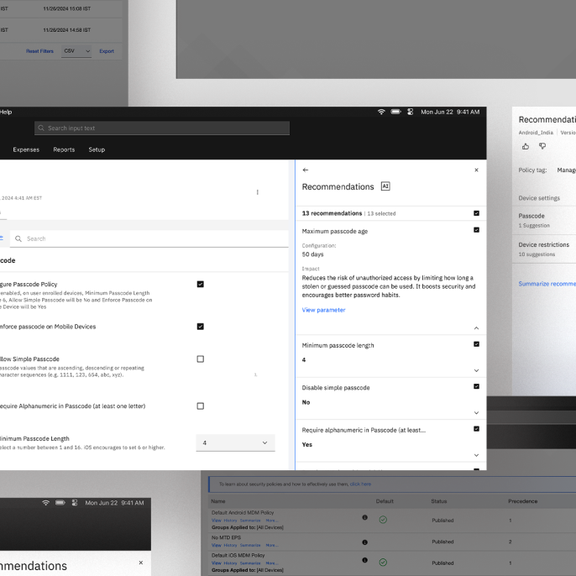The image size is (576, 576).
Task: Click the AI badge next to Recommendations
Action: point(385,186)
